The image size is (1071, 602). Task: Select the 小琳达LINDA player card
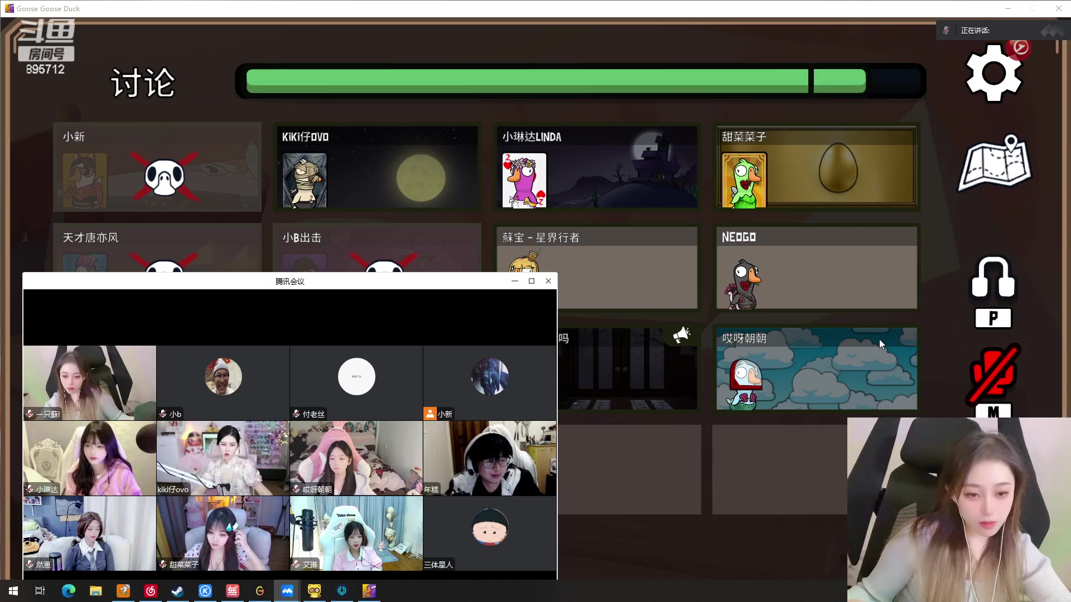point(596,167)
